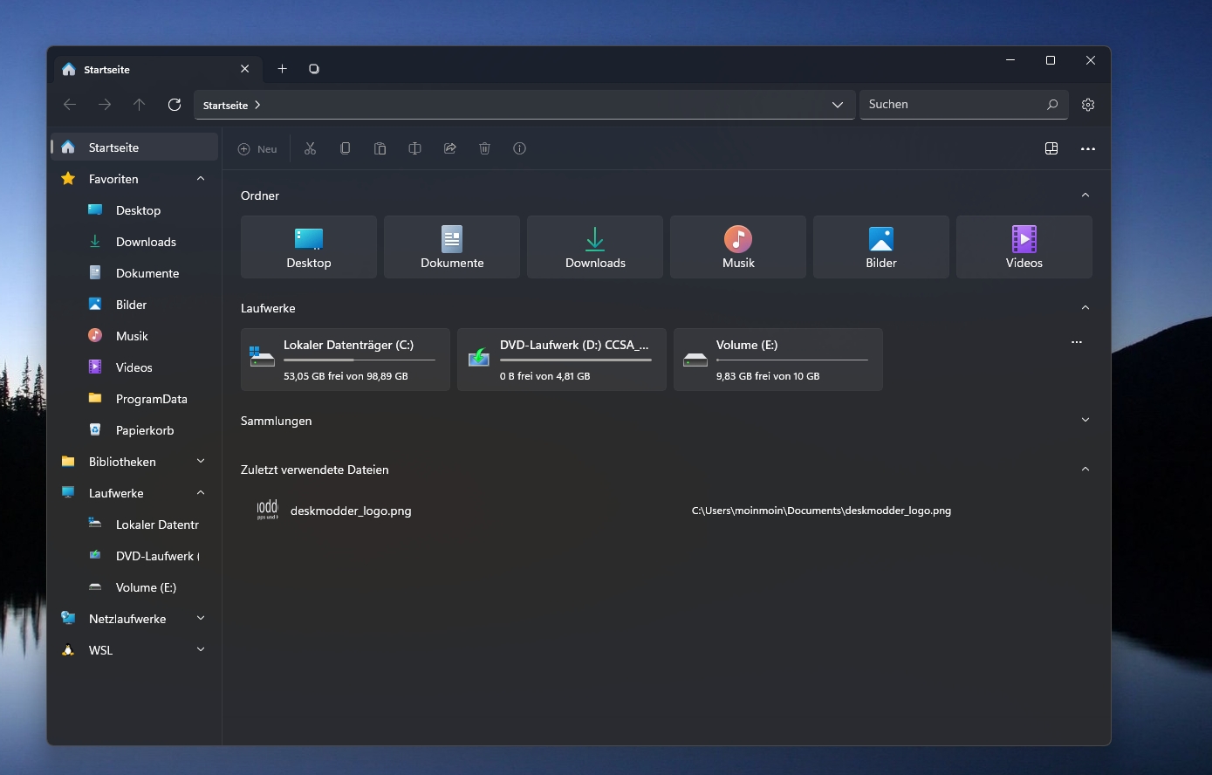Expand WSL in the sidebar
The width and height of the screenshot is (1212, 775).
coord(201,650)
